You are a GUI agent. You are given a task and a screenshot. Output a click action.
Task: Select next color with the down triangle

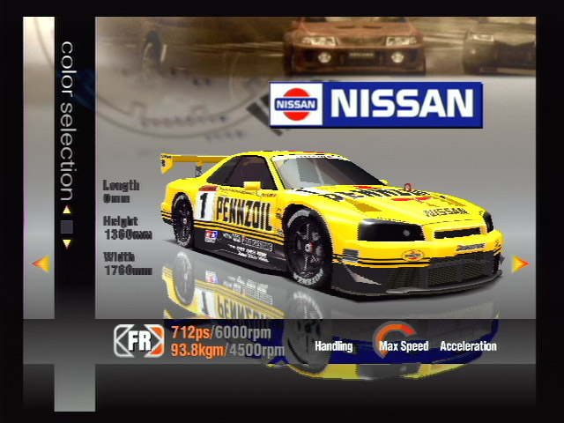coord(67,243)
